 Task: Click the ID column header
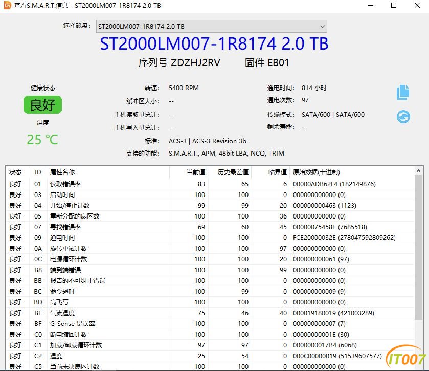pos(38,172)
